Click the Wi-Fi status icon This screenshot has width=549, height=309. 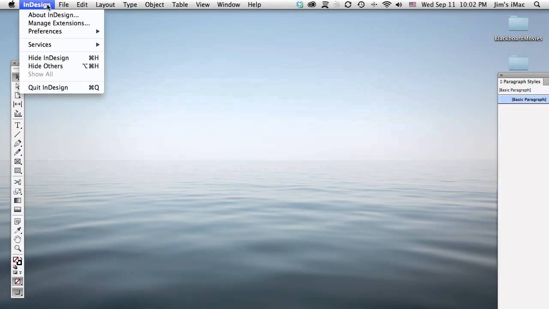(x=387, y=5)
